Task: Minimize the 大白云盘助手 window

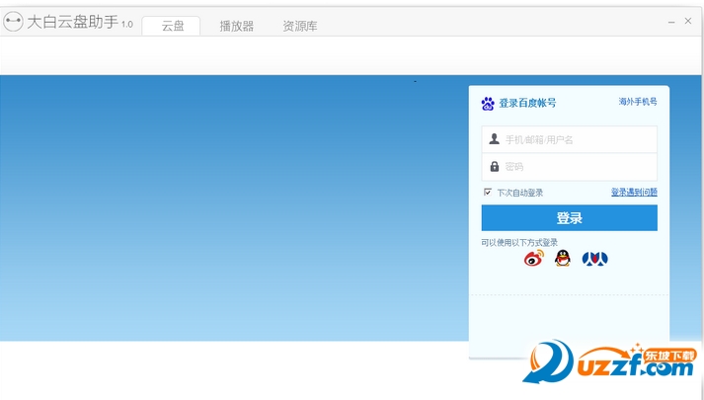Action: coord(671,22)
